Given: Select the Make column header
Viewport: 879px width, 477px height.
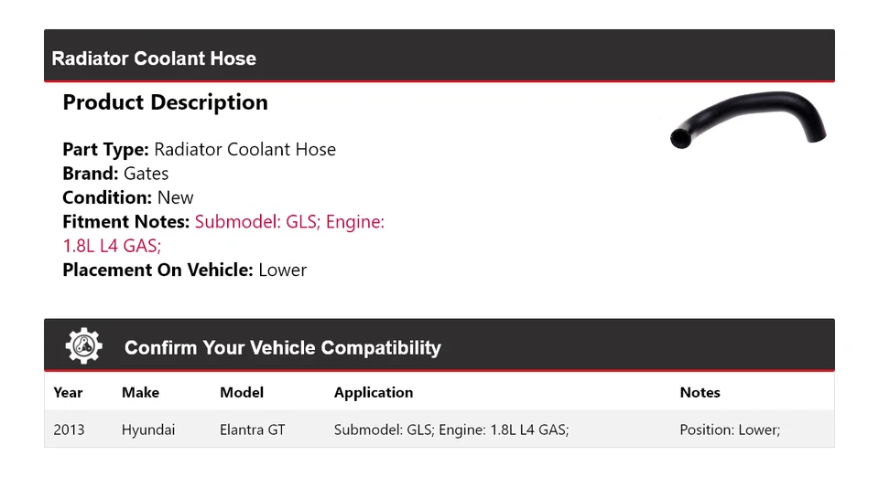Looking at the screenshot, I should [140, 392].
